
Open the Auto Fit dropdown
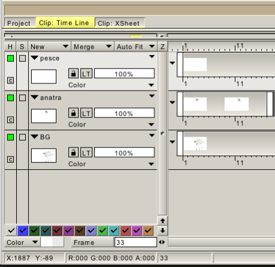pyautogui.click(x=136, y=47)
